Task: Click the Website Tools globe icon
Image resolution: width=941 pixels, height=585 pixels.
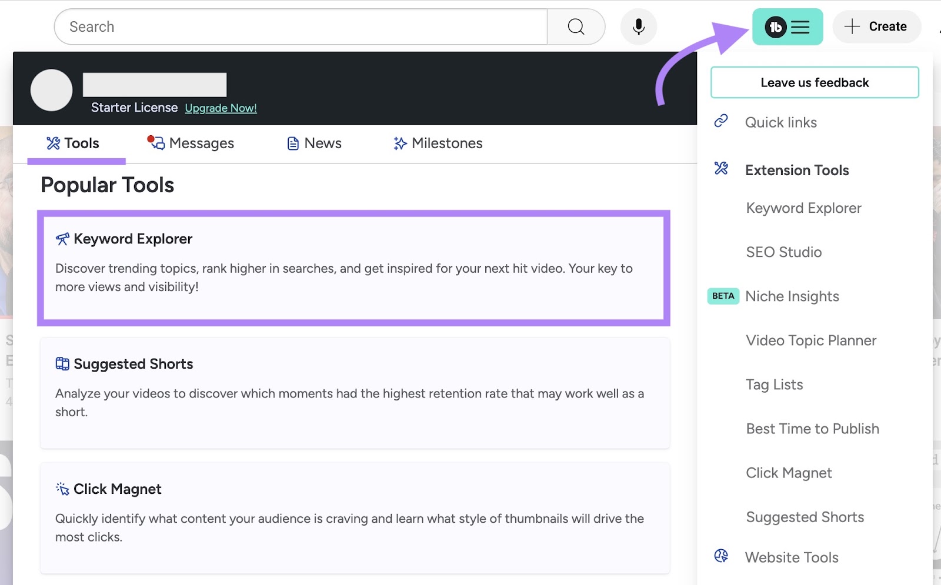Action: (x=721, y=555)
